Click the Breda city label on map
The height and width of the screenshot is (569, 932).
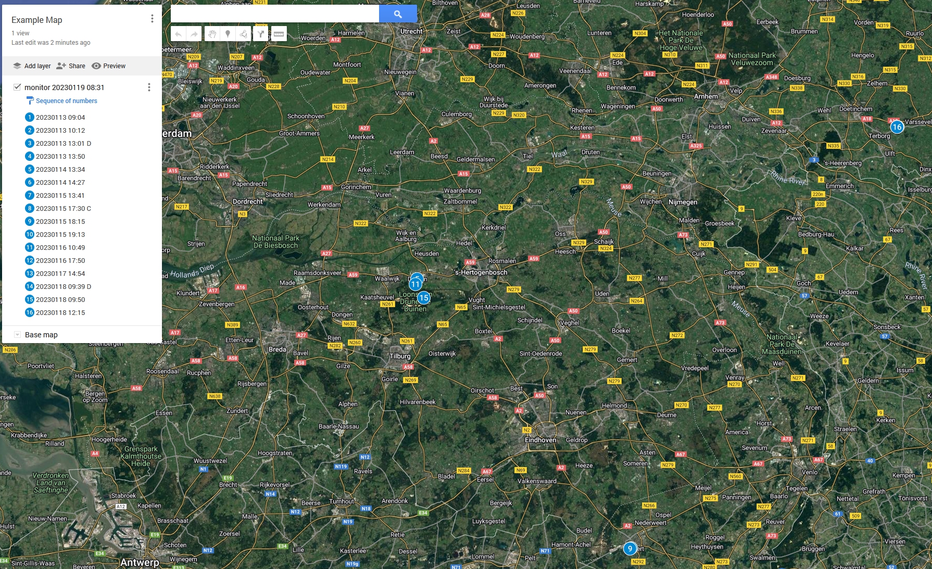[278, 349]
